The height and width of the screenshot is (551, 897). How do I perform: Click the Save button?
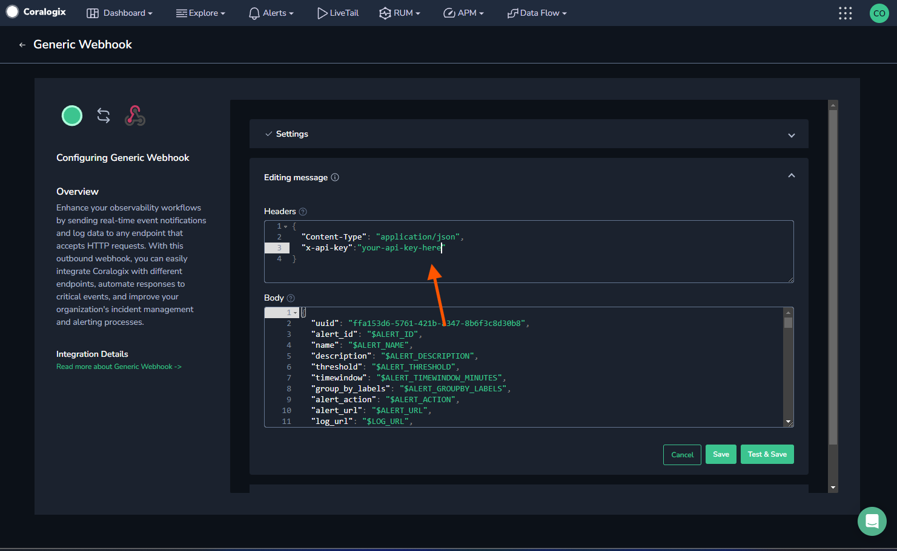pyautogui.click(x=721, y=455)
